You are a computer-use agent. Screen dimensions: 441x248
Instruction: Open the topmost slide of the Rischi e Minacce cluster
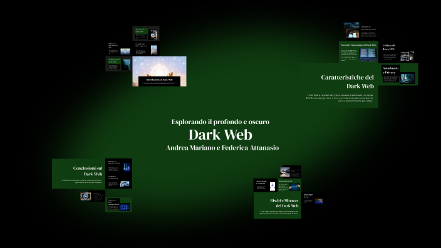pyautogui.click(x=291, y=172)
